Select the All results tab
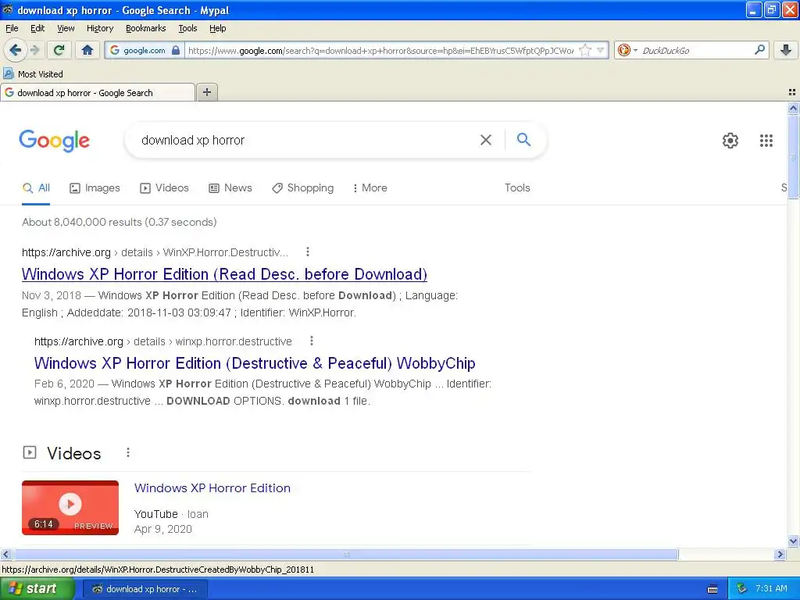Screen dimensions: 800x600 (x=36, y=188)
